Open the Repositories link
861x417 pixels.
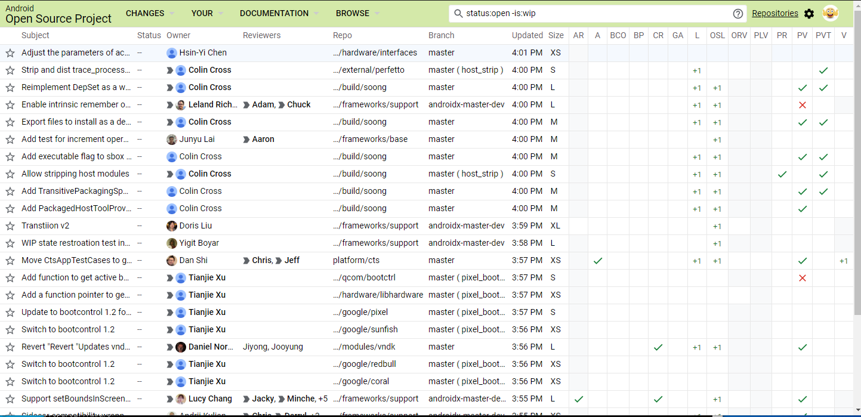(x=774, y=13)
